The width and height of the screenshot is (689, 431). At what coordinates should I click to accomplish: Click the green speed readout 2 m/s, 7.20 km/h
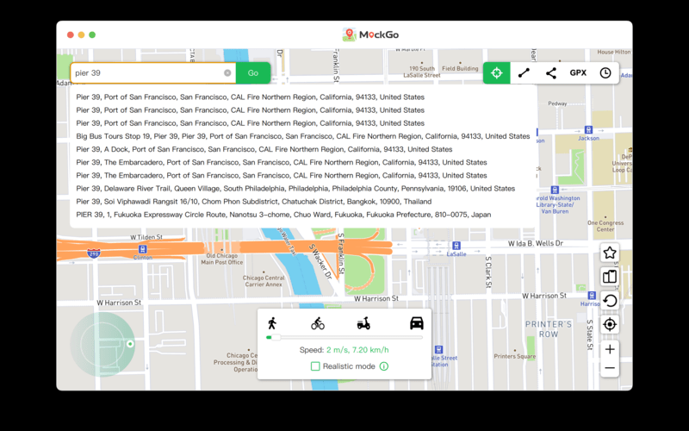[357, 350]
